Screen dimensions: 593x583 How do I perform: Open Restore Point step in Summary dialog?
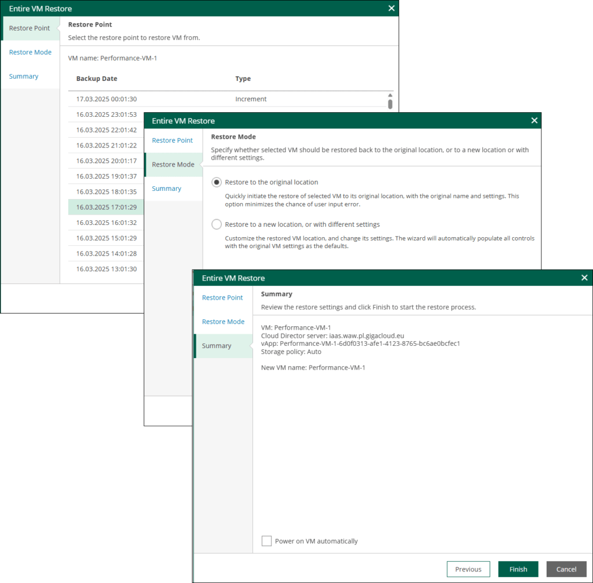[222, 297]
